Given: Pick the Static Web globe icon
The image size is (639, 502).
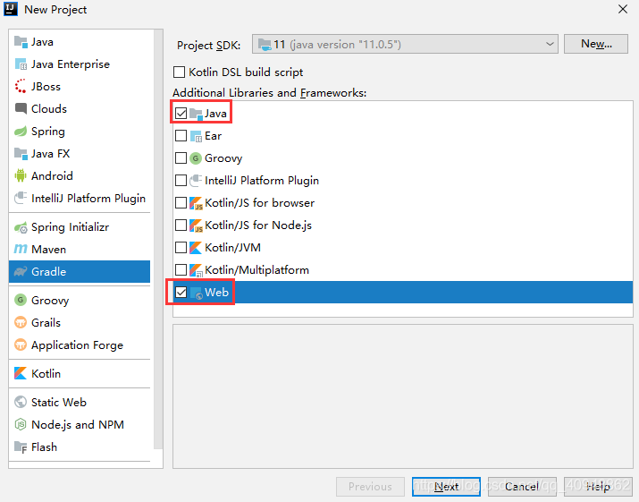Looking at the screenshot, I should pos(21,403).
